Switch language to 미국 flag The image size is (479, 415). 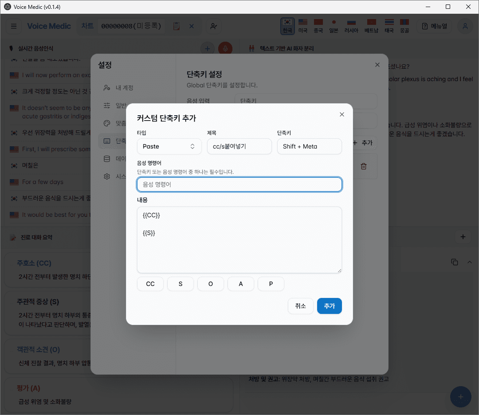point(303,26)
